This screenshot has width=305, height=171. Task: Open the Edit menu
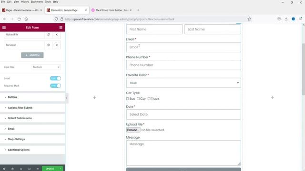coord(10,2)
